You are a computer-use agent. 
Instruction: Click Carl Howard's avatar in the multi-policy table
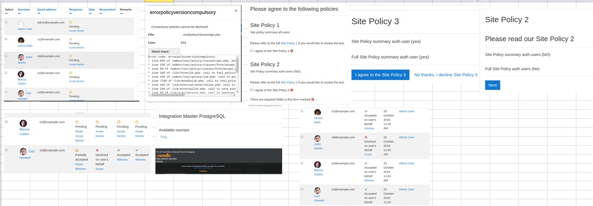pyautogui.click(x=23, y=152)
